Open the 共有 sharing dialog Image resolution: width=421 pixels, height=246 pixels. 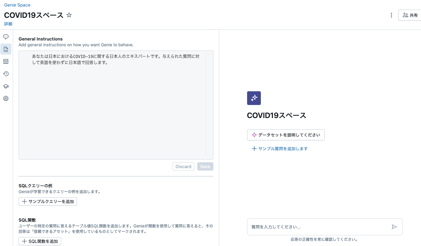(411, 15)
